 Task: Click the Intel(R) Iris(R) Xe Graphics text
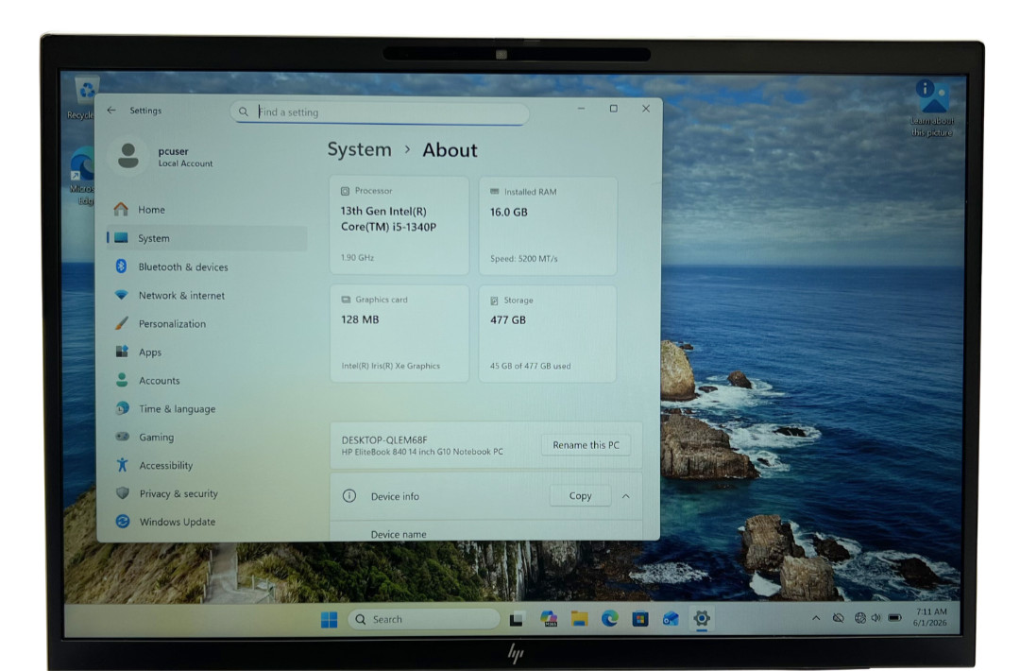click(x=390, y=366)
